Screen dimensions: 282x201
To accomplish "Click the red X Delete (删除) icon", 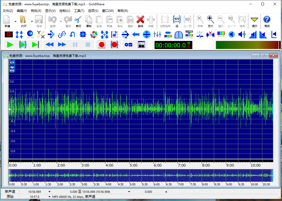I will (x=140, y=20).
